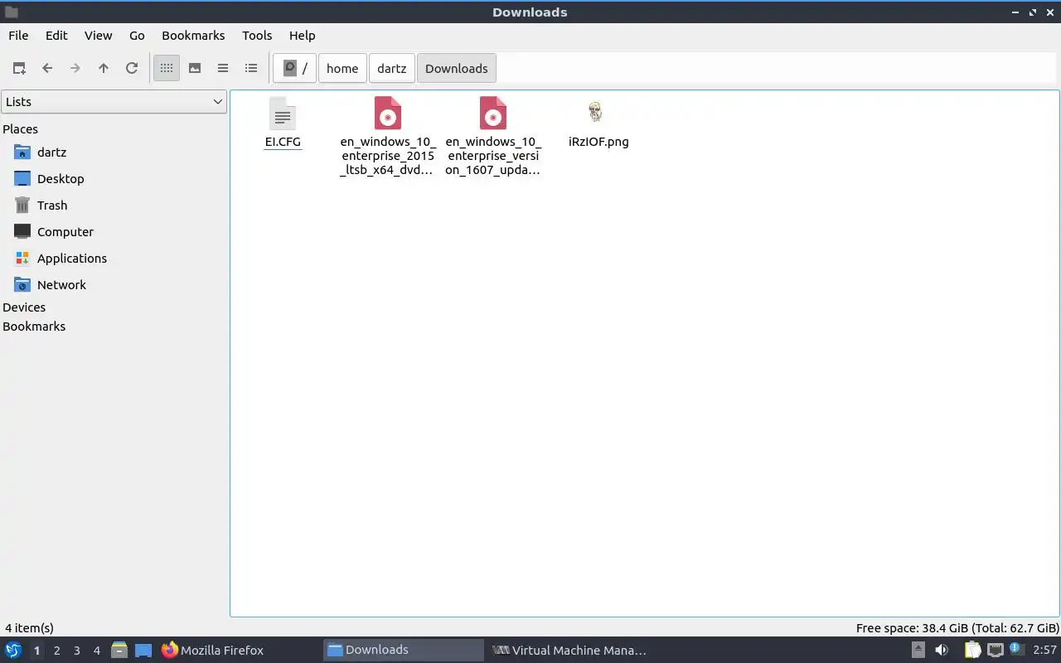This screenshot has height=663, width=1061.
Task: Open a new tab with toolbar icon
Action: (x=19, y=68)
